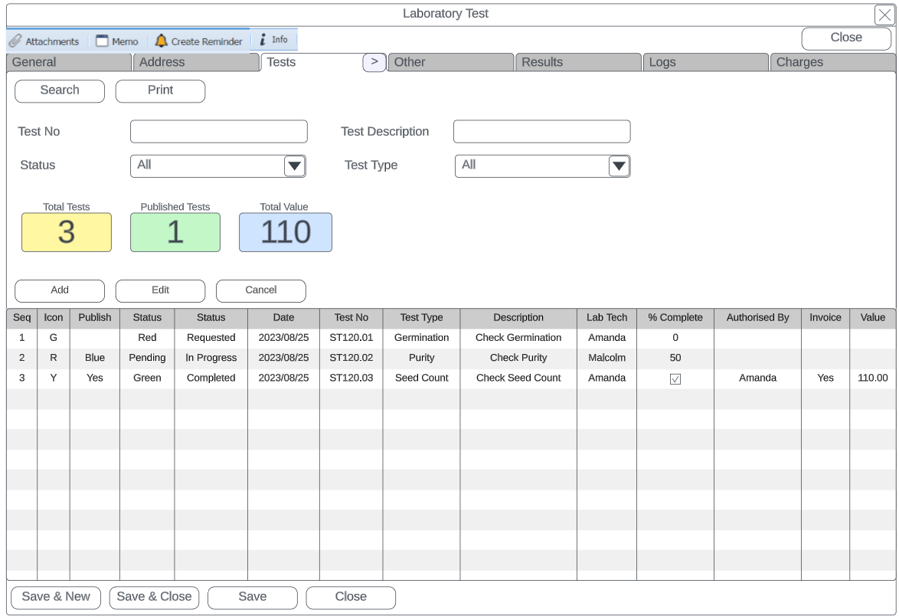
Task: Click into the Test No input field
Action: click(x=218, y=132)
